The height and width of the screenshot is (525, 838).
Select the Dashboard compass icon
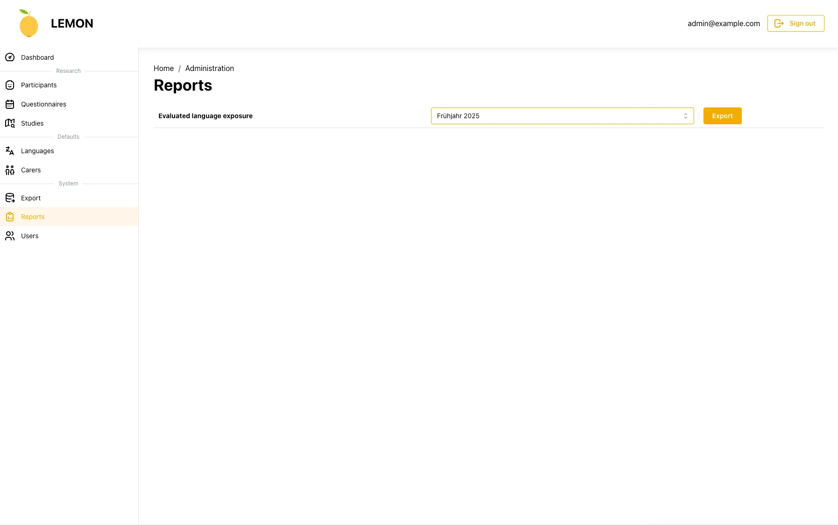click(10, 57)
